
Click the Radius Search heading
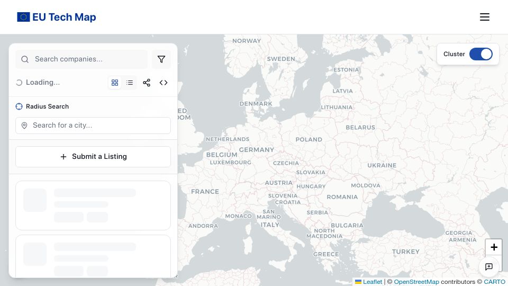(47, 106)
